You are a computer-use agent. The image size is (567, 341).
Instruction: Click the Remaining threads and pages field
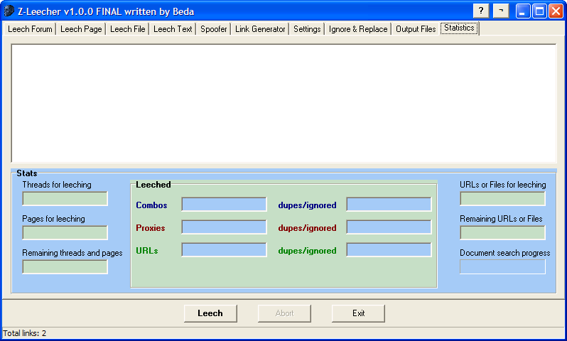[65, 267]
